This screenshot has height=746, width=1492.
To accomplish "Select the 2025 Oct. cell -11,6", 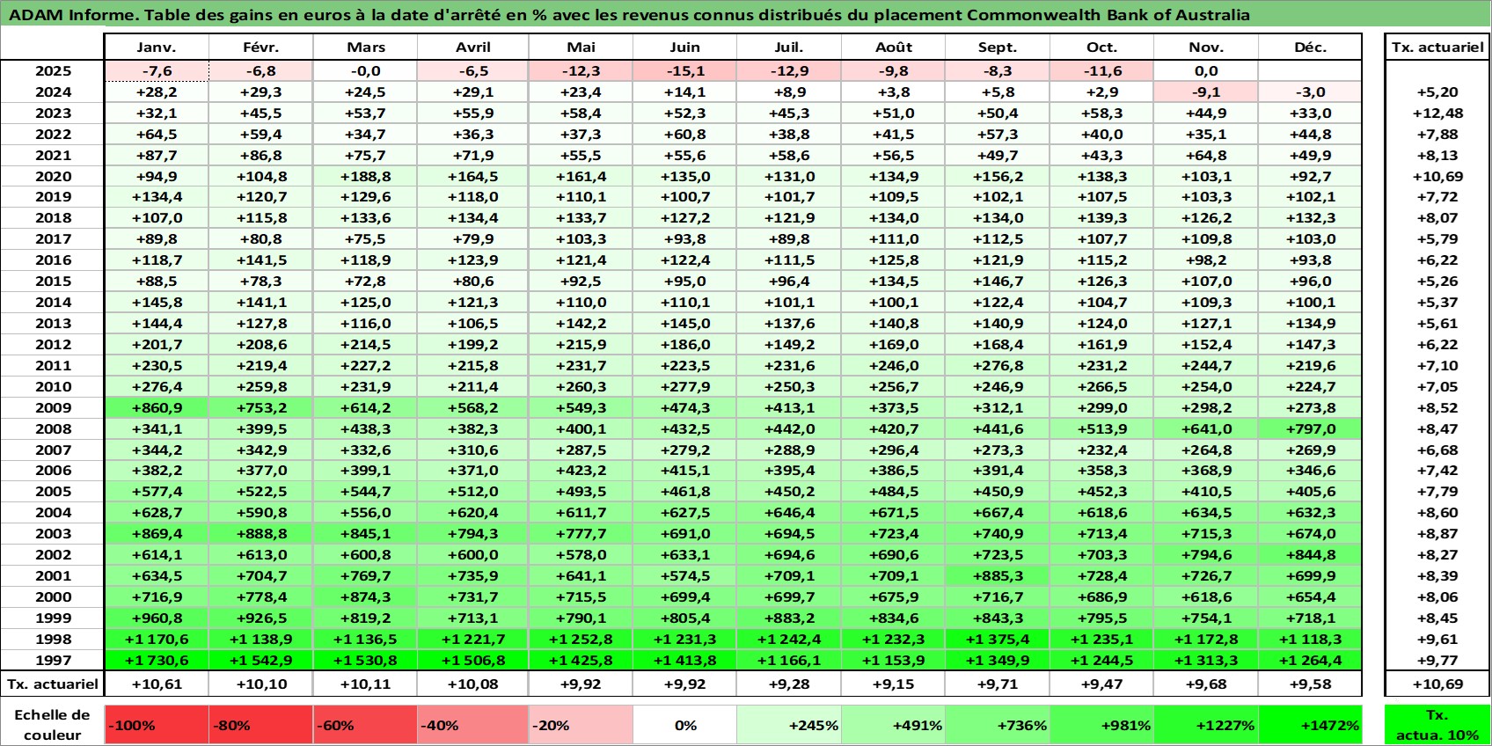I will point(1101,71).
